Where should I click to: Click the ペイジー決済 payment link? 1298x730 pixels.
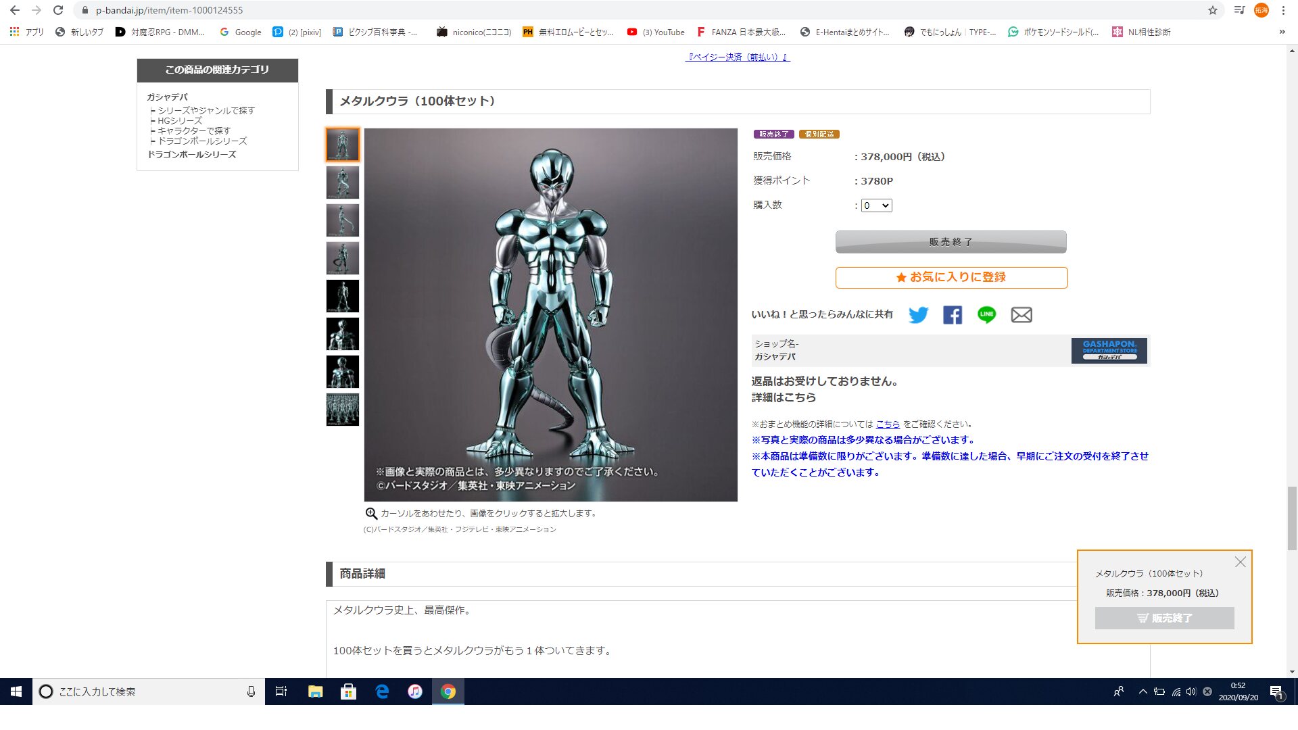(x=738, y=57)
